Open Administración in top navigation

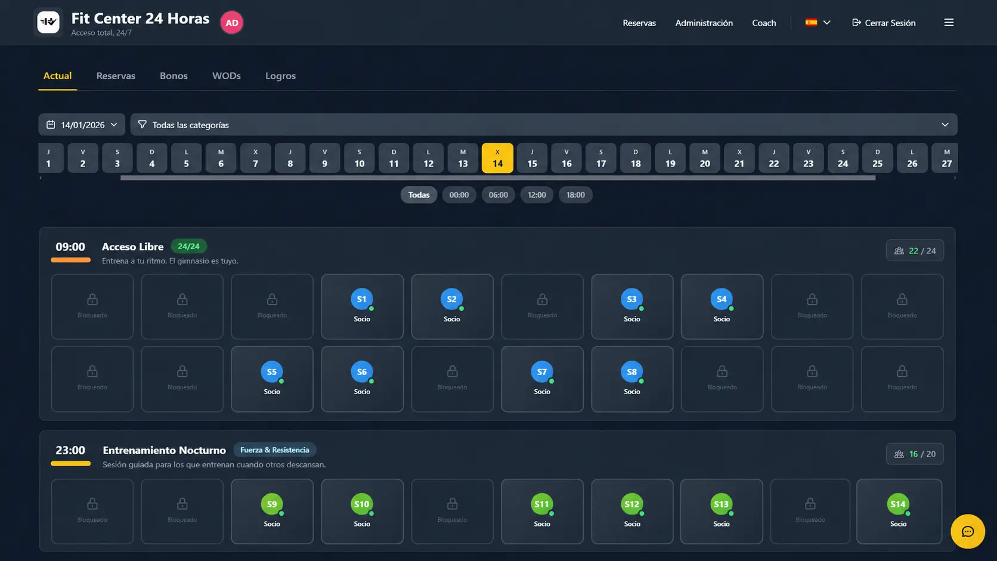704,23
